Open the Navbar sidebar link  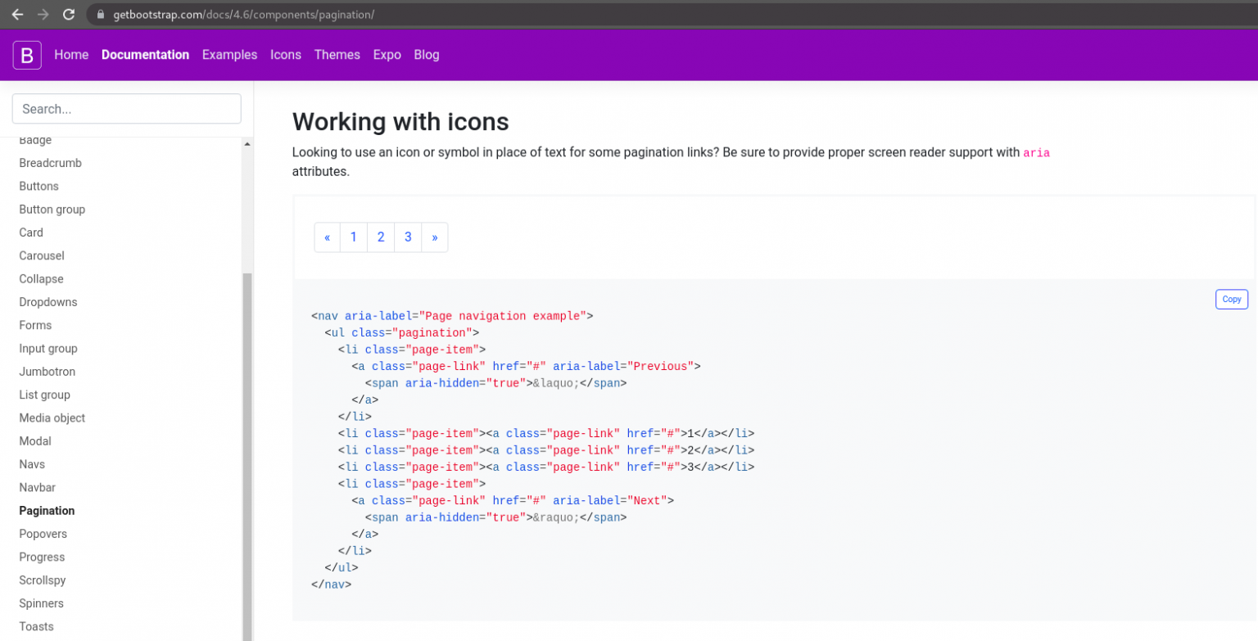pyautogui.click(x=38, y=487)
